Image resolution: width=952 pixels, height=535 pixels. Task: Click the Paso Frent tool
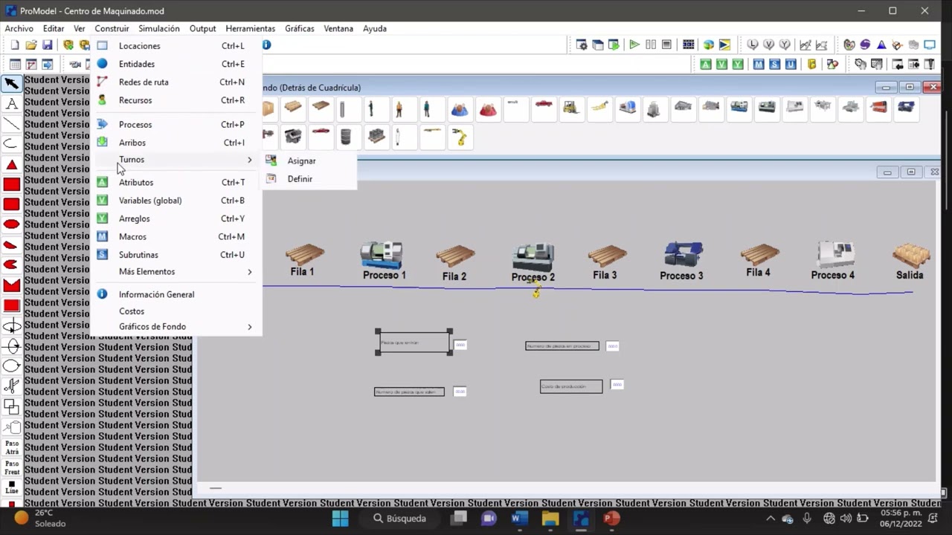(12, 467)
